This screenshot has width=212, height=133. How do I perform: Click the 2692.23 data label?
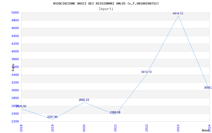(x=84, y=100)
